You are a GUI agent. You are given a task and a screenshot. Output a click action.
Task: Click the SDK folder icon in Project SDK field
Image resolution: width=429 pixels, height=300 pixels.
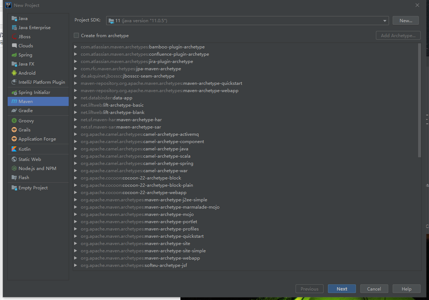pyautogui.click(x=111, y=20)
